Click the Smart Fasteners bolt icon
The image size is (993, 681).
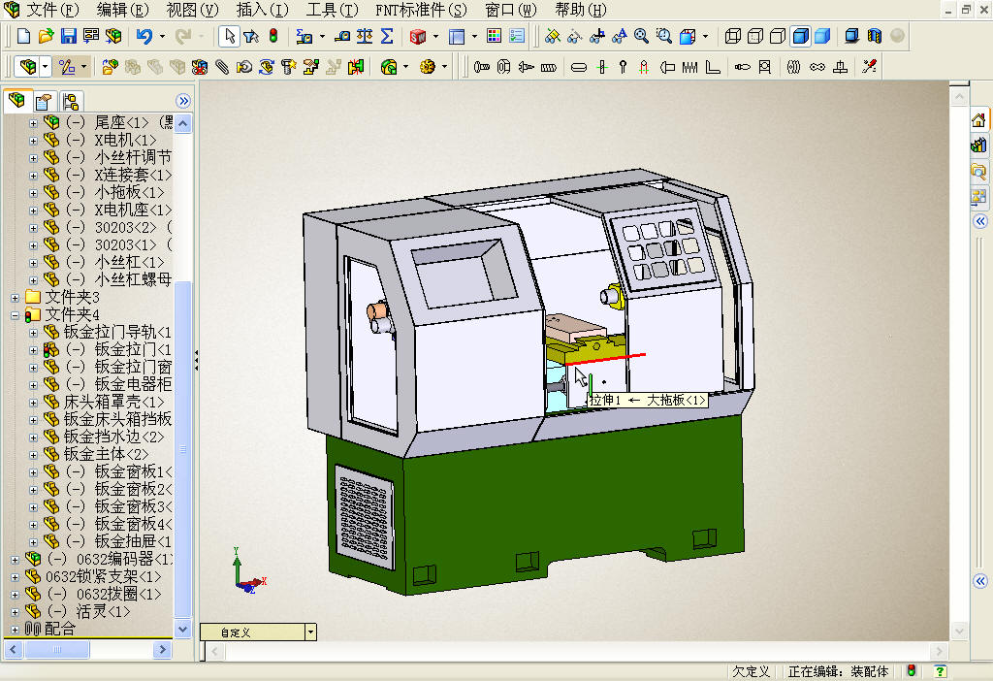289,67
